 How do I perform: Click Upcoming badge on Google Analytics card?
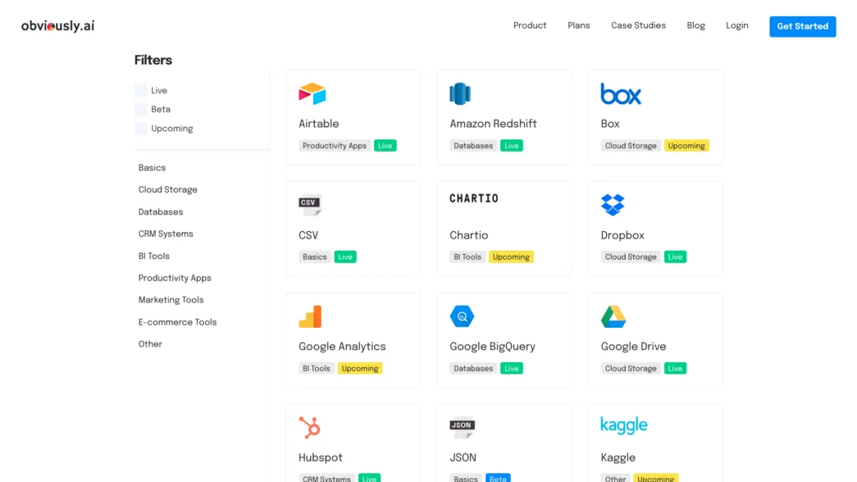tap(360, 368)
